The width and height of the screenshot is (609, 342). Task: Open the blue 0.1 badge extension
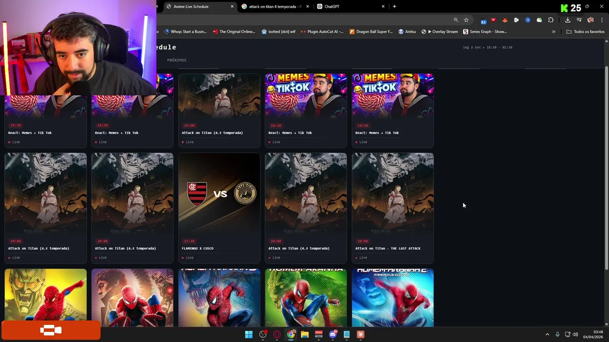pyautogui.click(x=483, y=21)
